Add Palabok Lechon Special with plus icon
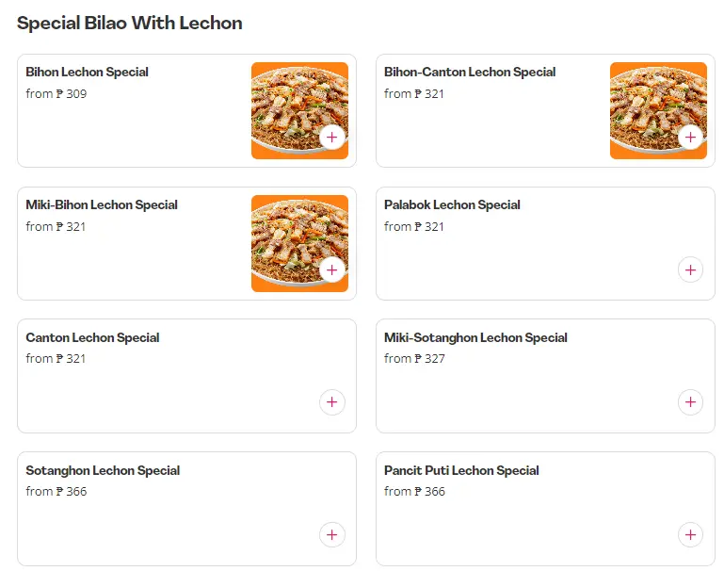The height and width of the screenshot is (571, 724). (690, 269)
